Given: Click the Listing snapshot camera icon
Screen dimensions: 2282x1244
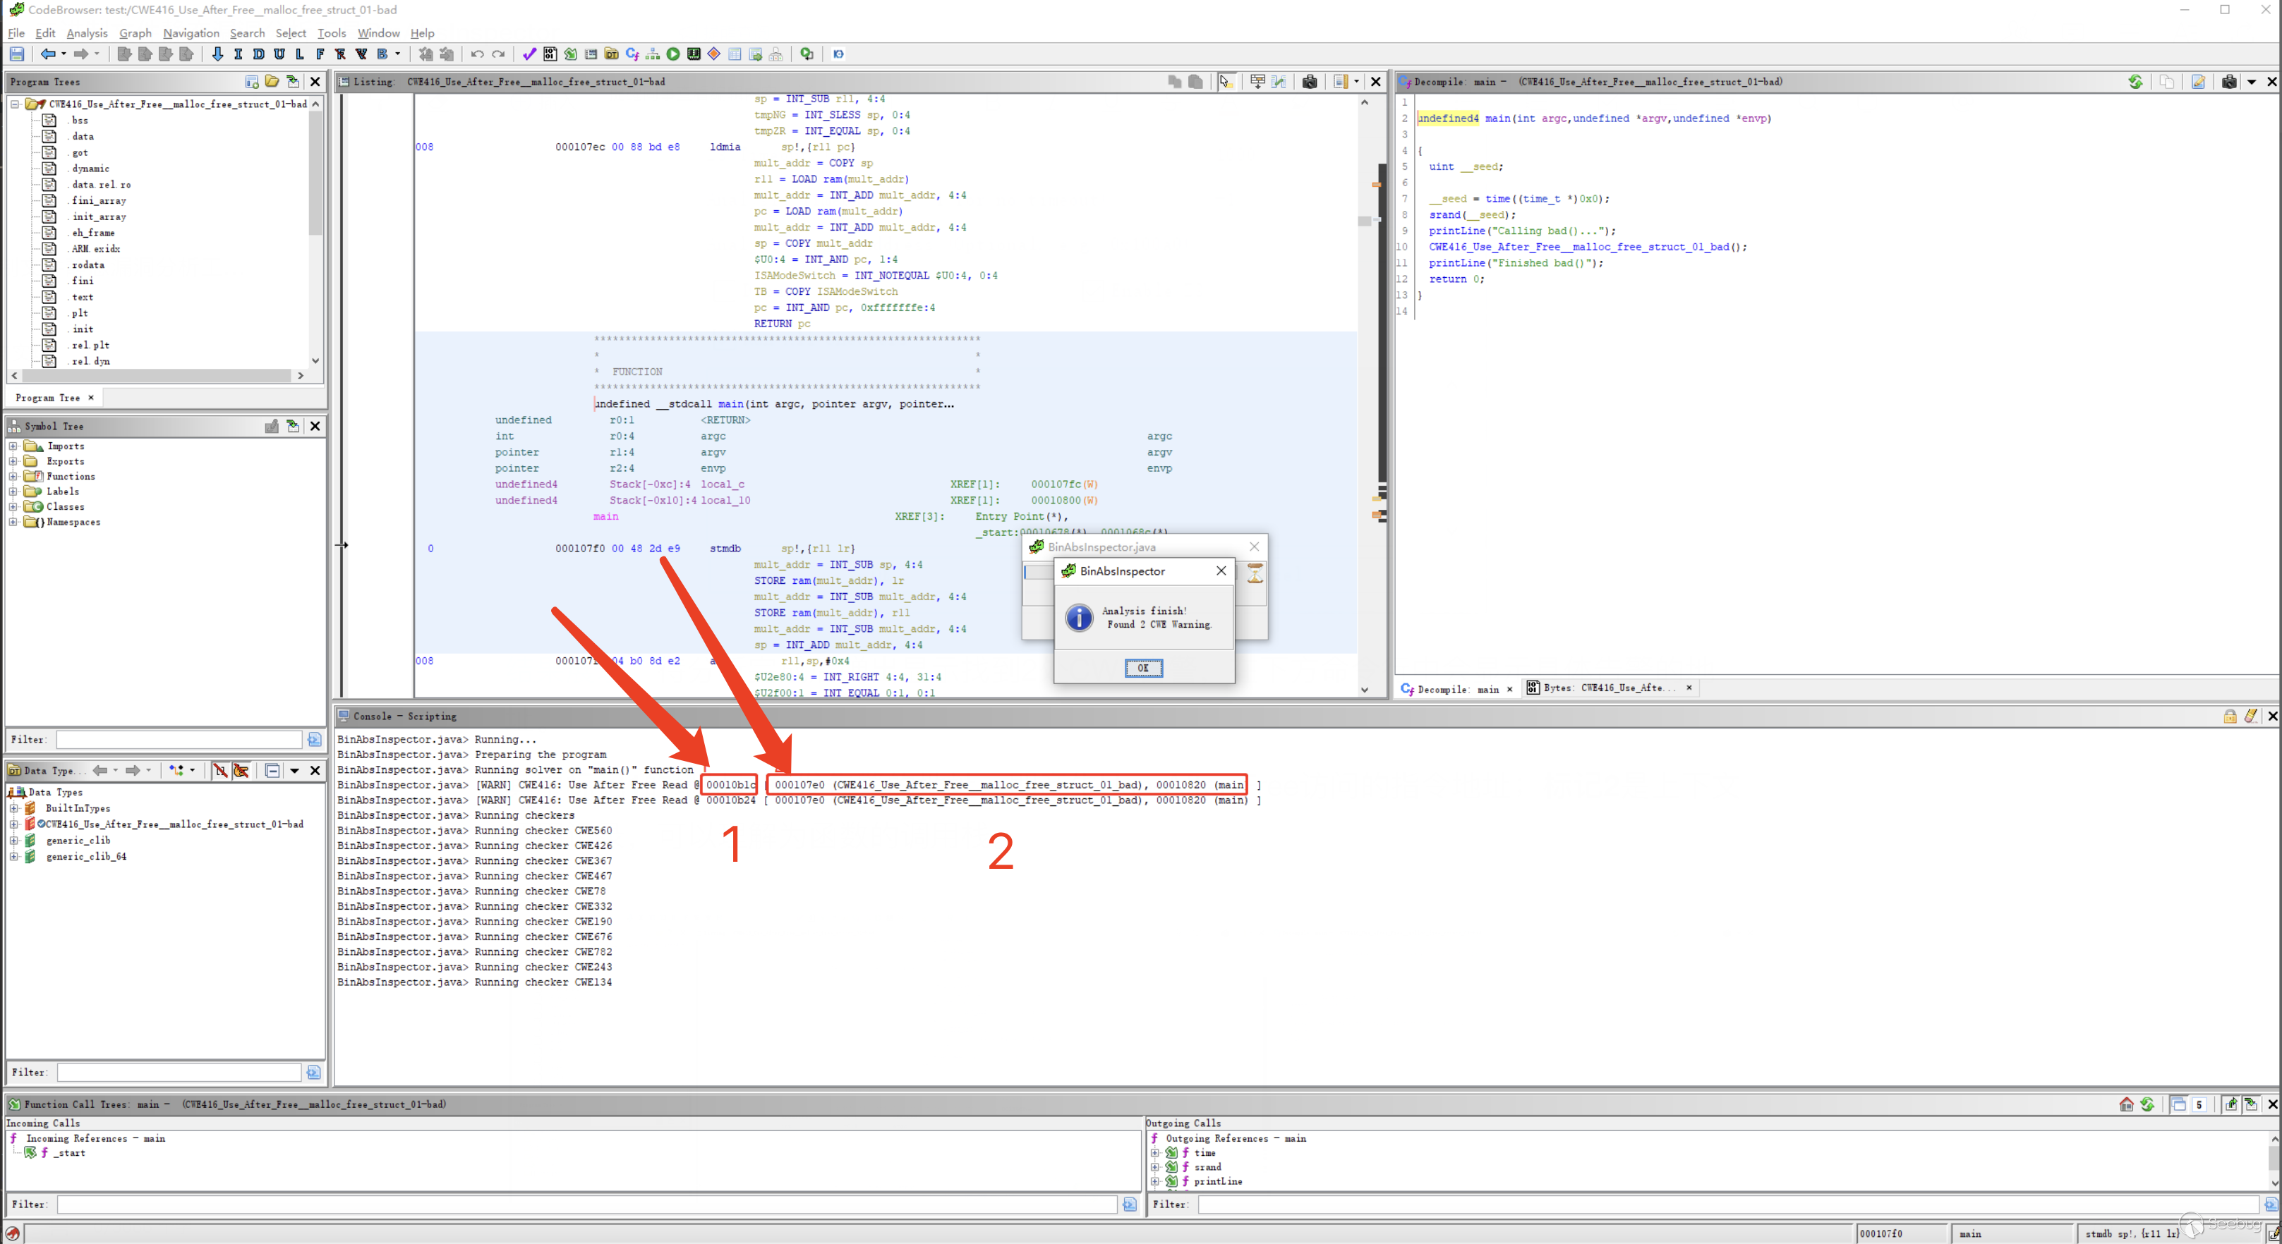Looking at the screenshot, I should click(x=1310, y=82).
